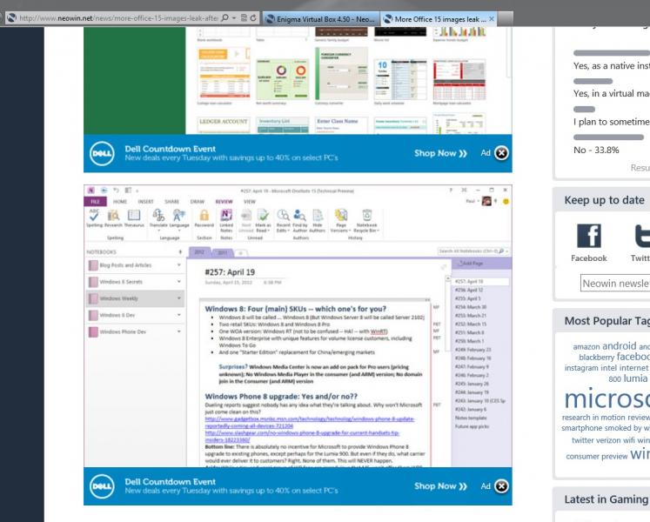Click the 'lumia' popular tag
Screen dimensions: 650x522
635,378
